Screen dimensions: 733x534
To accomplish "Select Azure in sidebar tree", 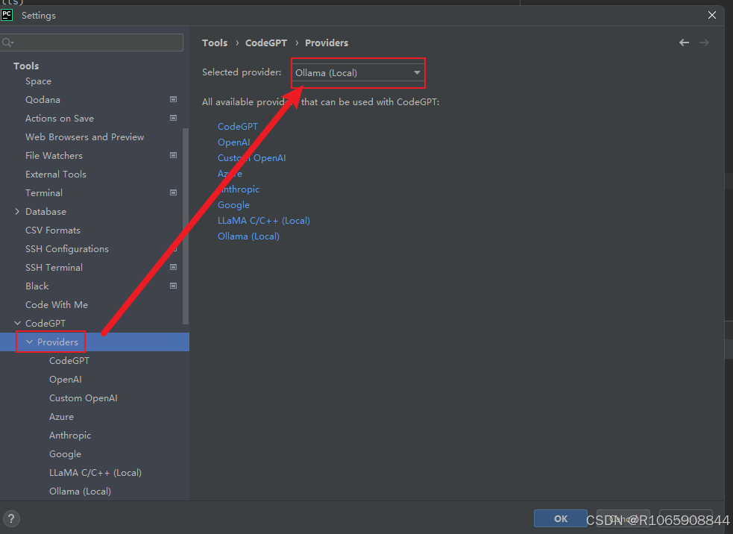I will point(61,417).
